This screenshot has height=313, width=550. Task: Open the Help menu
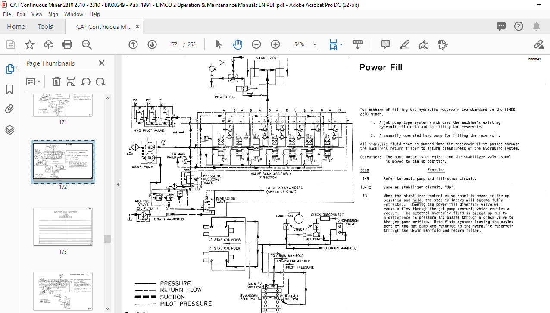94,14
